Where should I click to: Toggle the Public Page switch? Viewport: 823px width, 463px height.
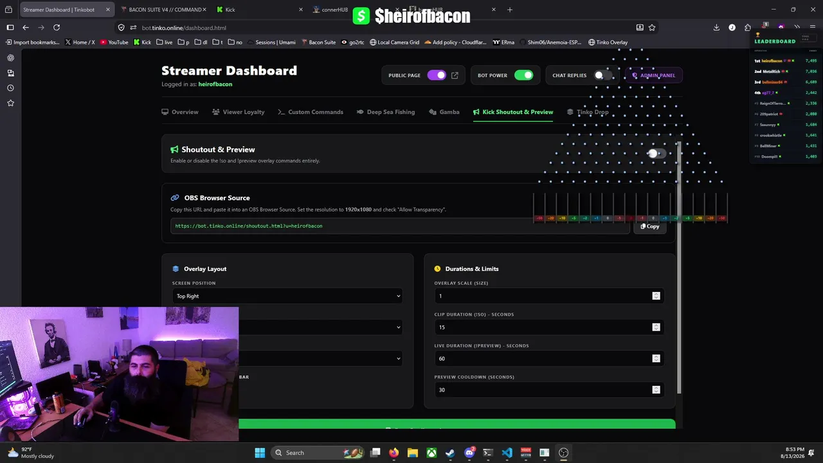tap(437, 75)
